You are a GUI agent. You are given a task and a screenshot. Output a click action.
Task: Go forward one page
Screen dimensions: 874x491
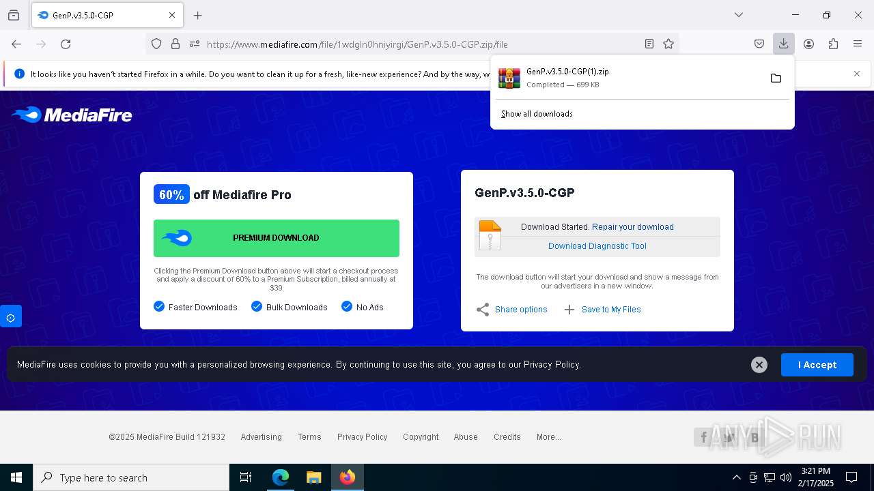click(x=41, y=44)
